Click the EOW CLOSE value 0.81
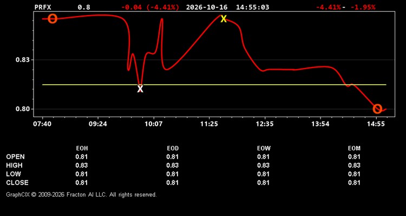Image resolution: width=406 pixels, height=216 pixels. pyautogui.click(x=263, y=183)
